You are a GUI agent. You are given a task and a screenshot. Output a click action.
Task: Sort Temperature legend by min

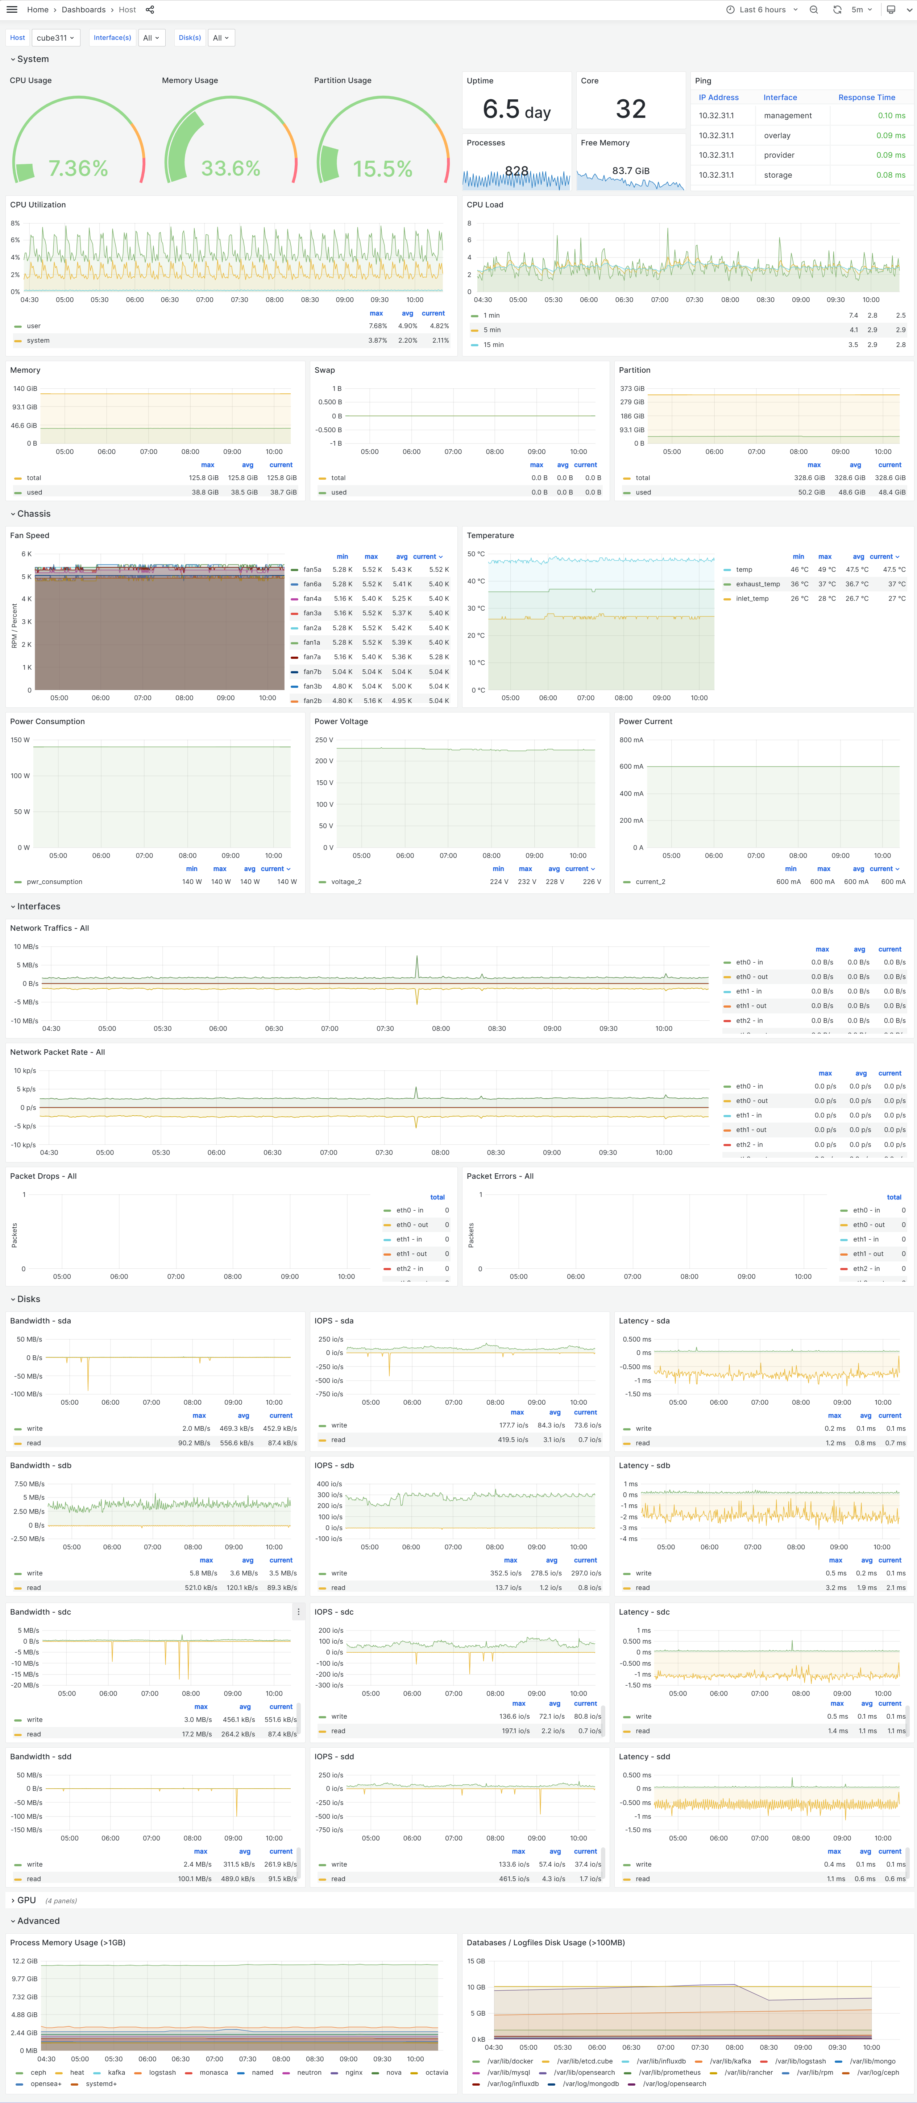[798, 557]
